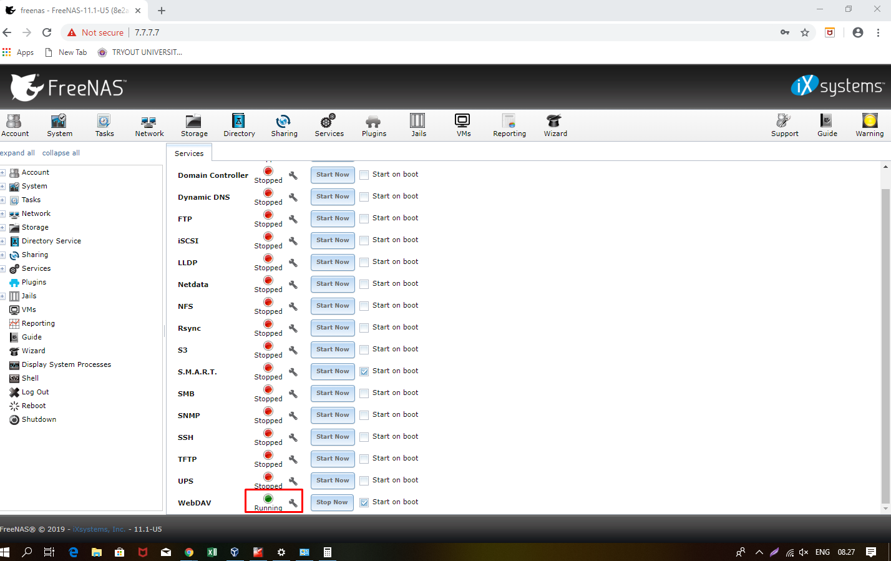Expand the Network tree node
The height and width of the screenshot is (561, 891).
tap(3, 213)
